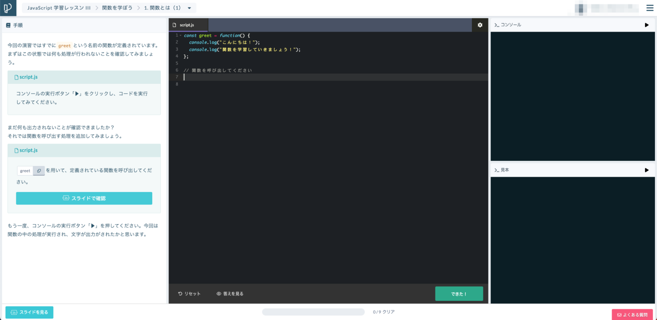Image resolution: width=657 pixels, height=320 pixels.
Task: Click the Progate logo icon
Action: pos(8,8)
